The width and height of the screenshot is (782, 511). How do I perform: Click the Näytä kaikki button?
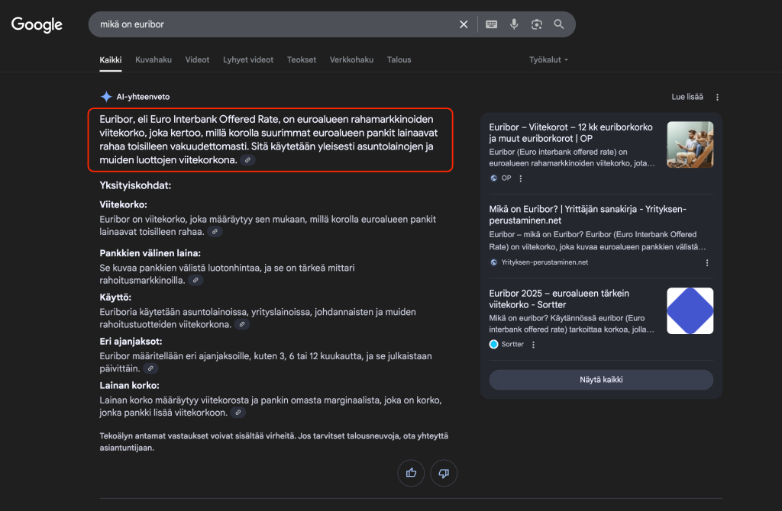point(601,380)
